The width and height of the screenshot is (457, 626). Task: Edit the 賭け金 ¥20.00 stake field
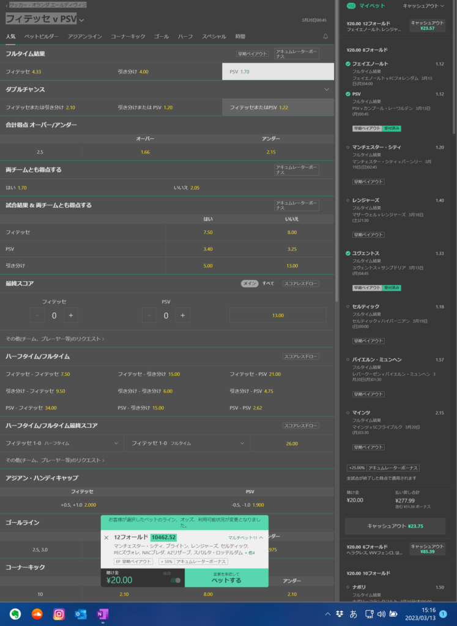tap(119, 580)
